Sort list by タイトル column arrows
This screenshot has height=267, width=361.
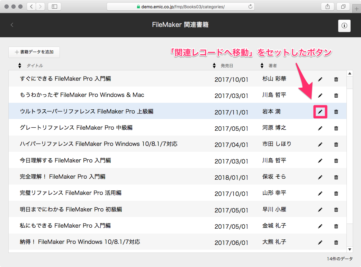point(20,66)
